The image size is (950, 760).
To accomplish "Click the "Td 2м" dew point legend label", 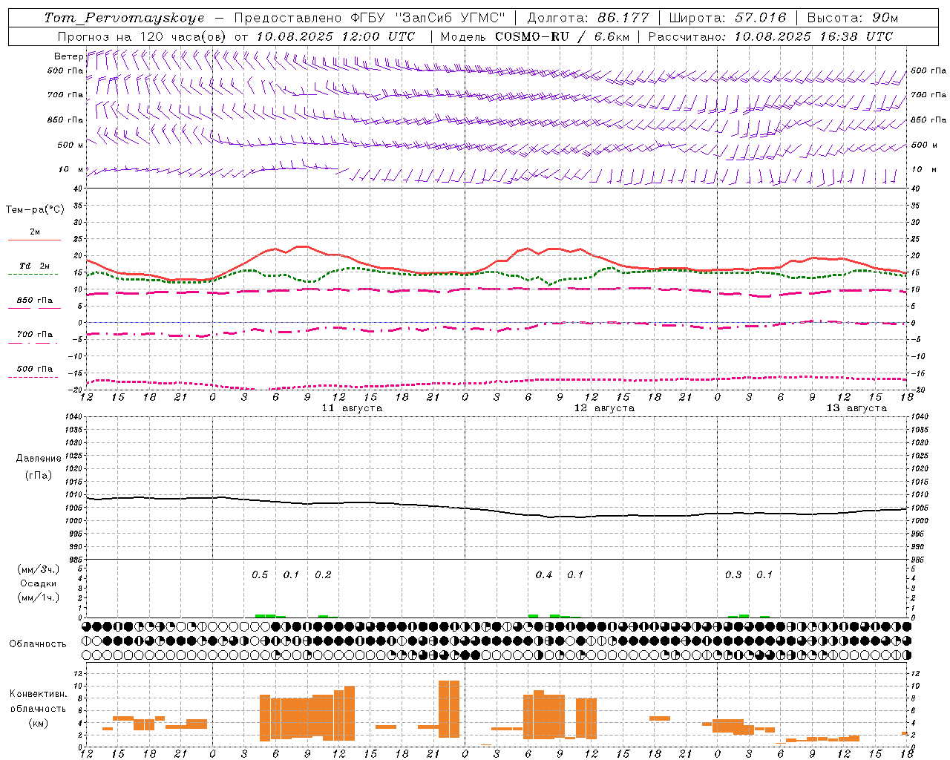I will [34, 266].
